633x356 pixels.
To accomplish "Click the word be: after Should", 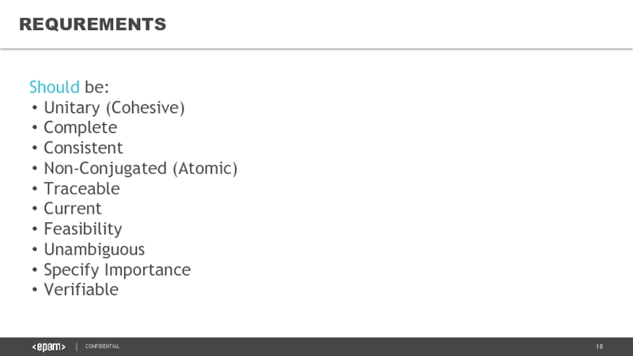I will click(97, 86).
